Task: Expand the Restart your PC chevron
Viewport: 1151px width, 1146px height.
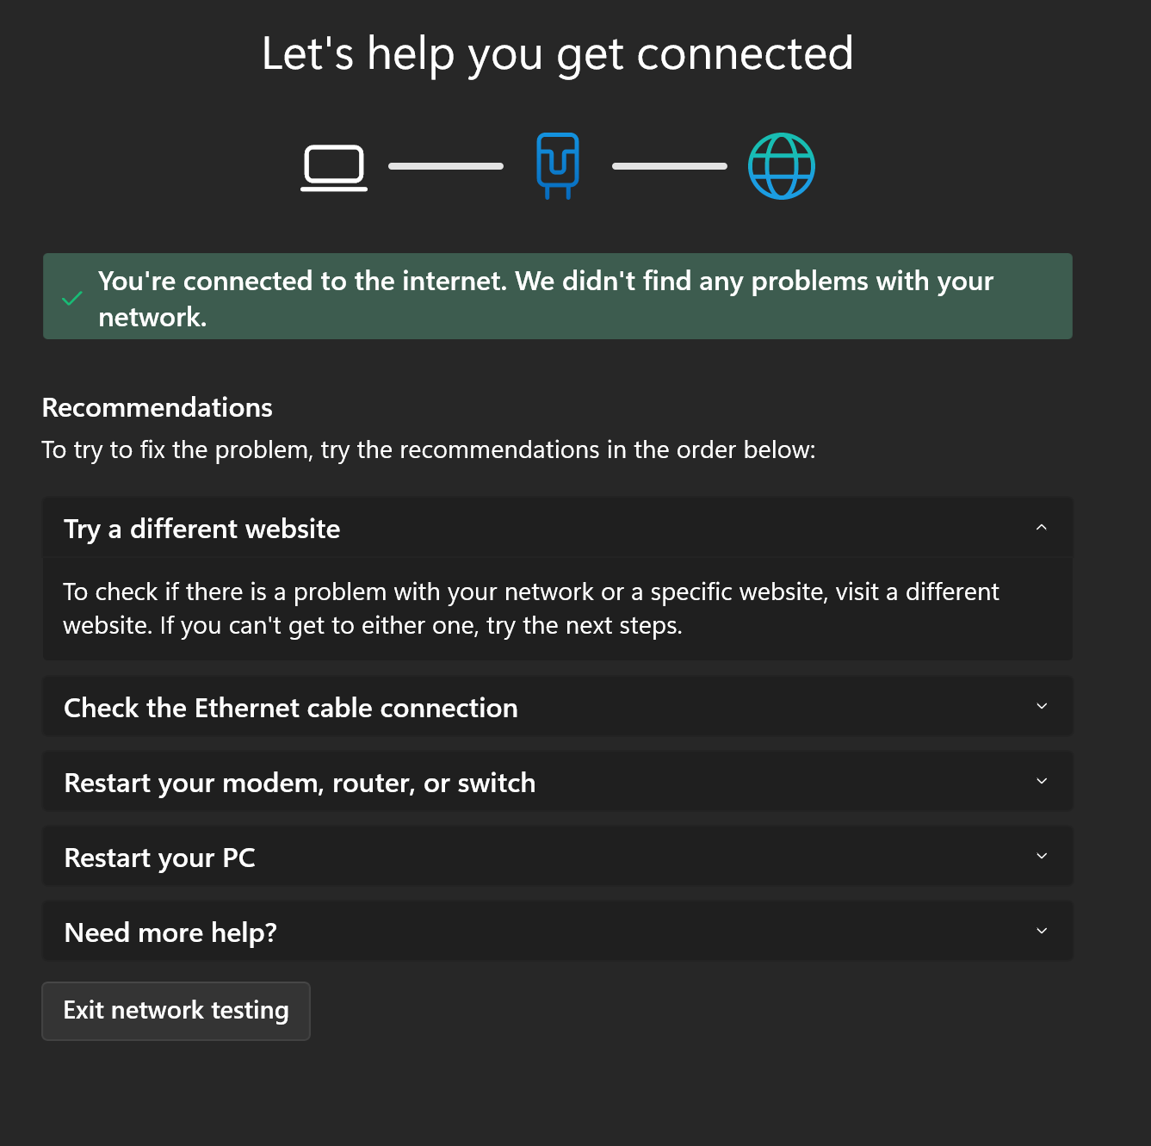Action: coord(1042,856)
